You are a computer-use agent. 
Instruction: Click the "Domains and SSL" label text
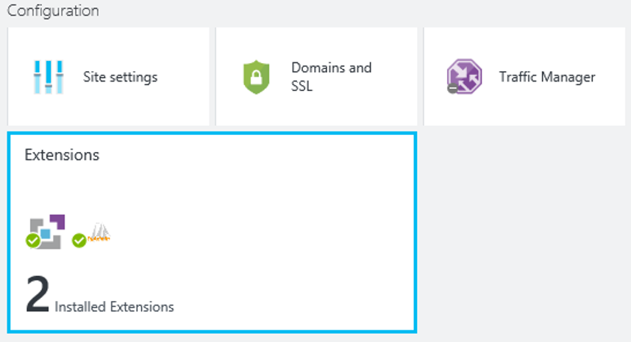click(331, 76)
